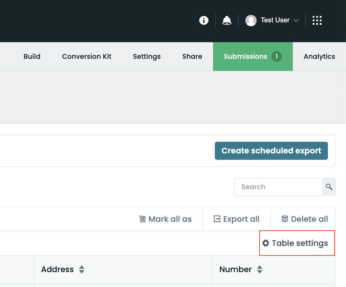This screenshot has height=287, width=346.
Task: Select the Submissions tab
Action: click(252, 57)
